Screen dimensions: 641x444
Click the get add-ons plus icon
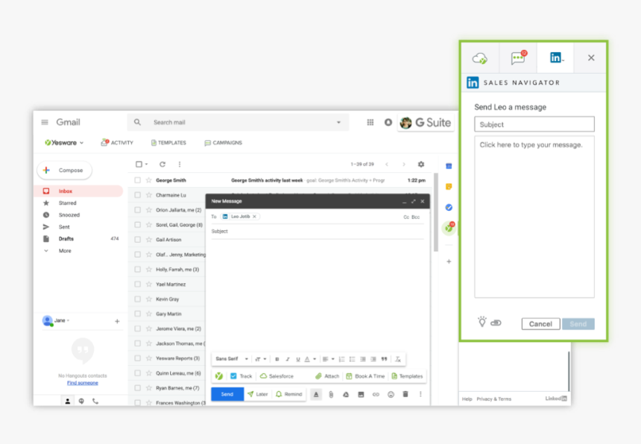tap(449, 261)
